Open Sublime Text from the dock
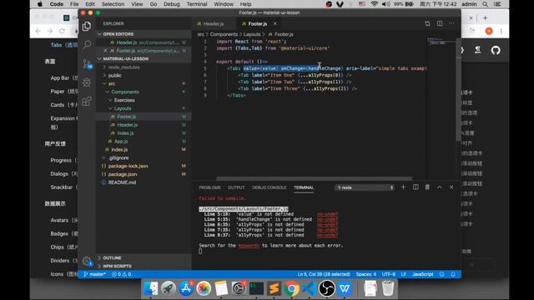Image resolution: width=534 pixels, height=300 pixels. pos(275,288)
